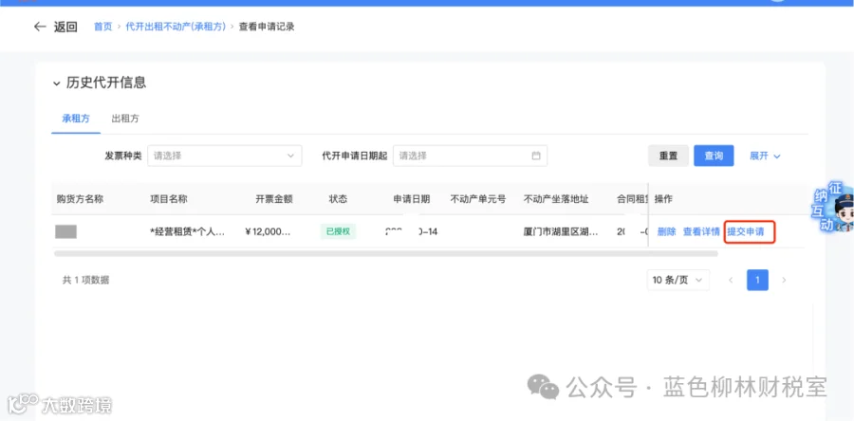The image size is (854, 421).
Task: Collapse the 历史代开信息 section chevron
Action: [56, 83]
